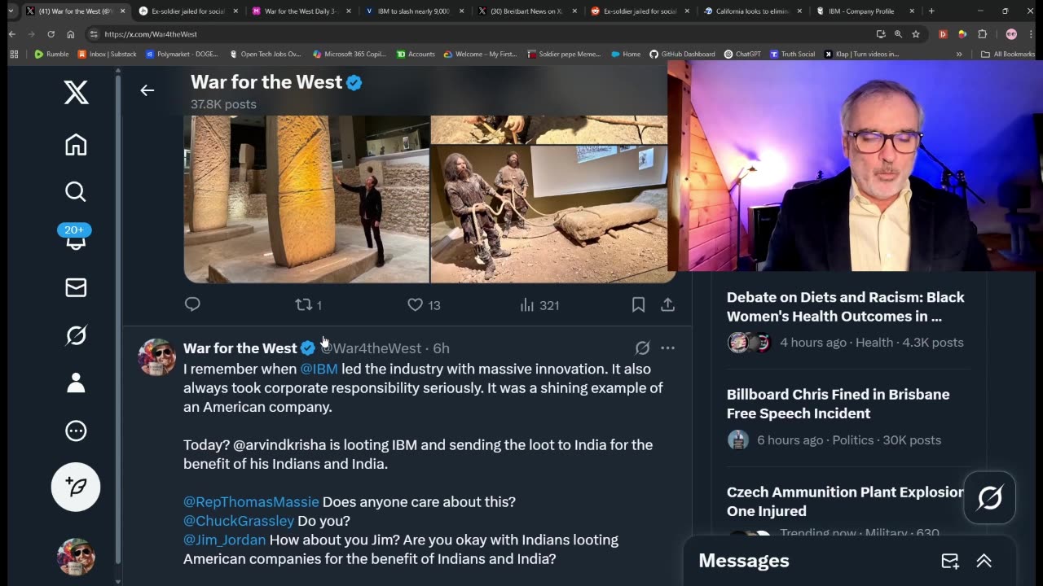Open the @RepThomasMassie mention
The image size is (1043, 586).
click(251, 502)
